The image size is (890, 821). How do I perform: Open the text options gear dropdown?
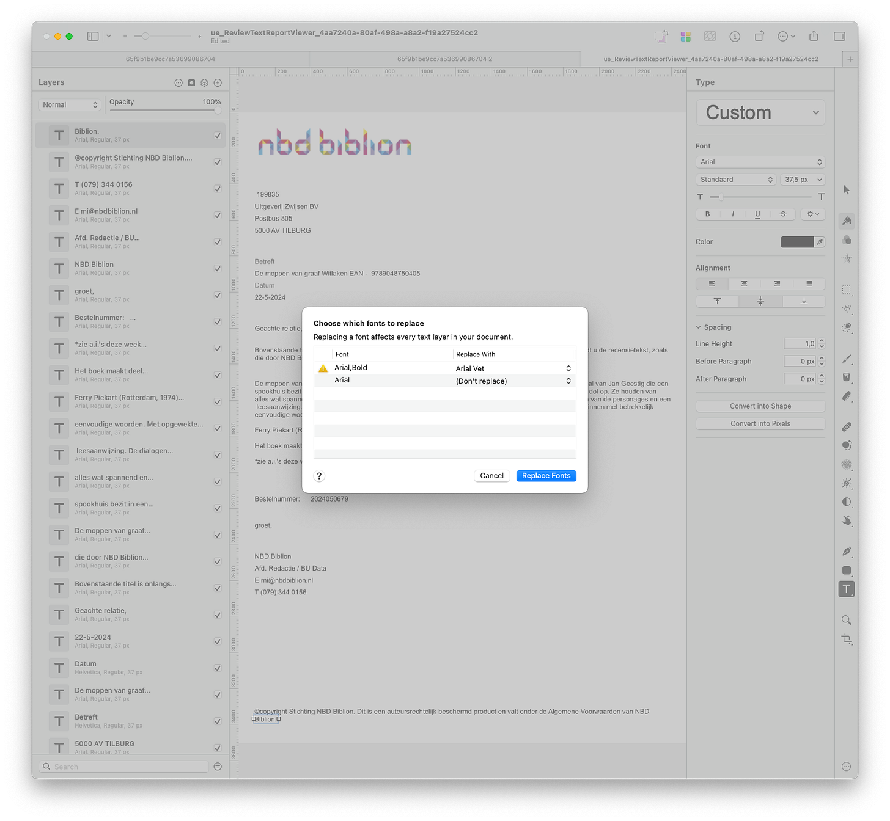(813, 214)
